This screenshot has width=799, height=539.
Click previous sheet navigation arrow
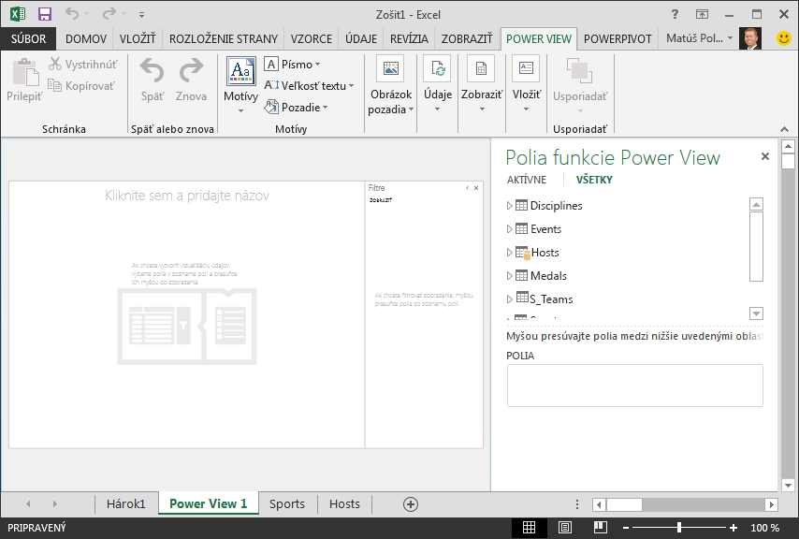pos(28,503)
